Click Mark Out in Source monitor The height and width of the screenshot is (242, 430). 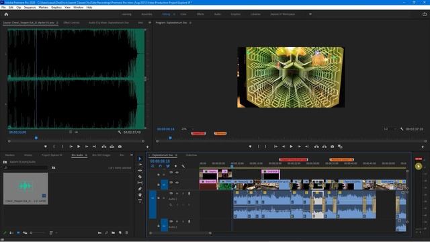point(62,147)
